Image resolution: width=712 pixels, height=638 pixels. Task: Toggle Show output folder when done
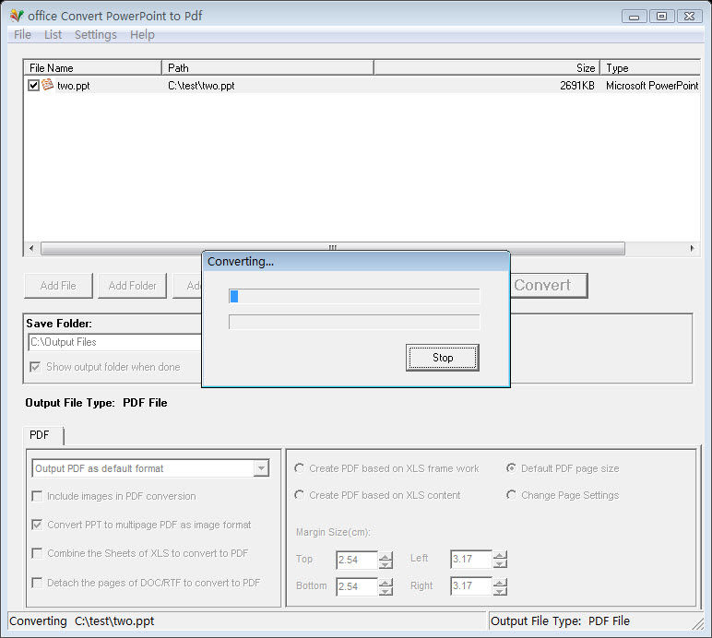(35, 367)
